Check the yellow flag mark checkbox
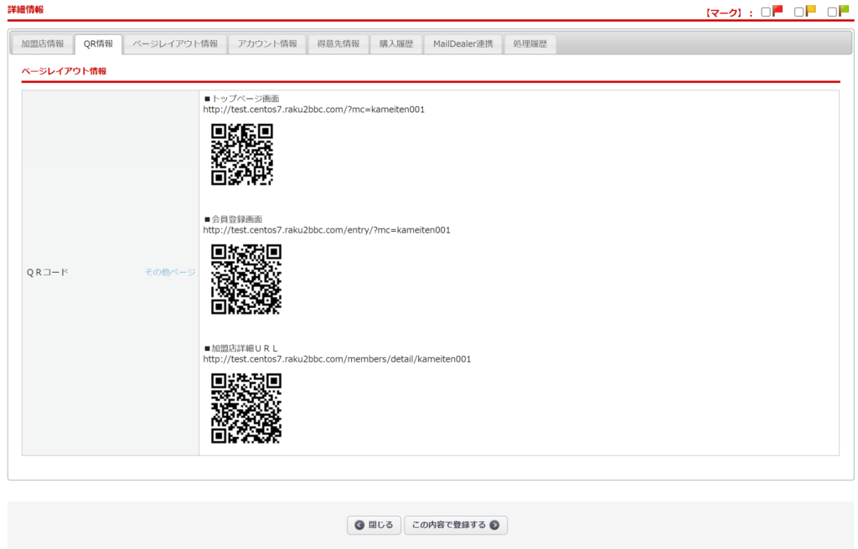 pyautogui.click(x=799, y=12)
